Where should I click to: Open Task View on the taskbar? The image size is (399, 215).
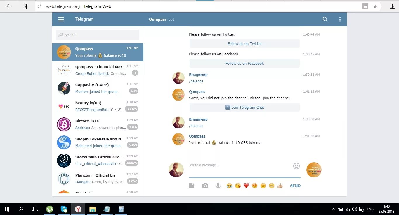(x=35, y=209)
